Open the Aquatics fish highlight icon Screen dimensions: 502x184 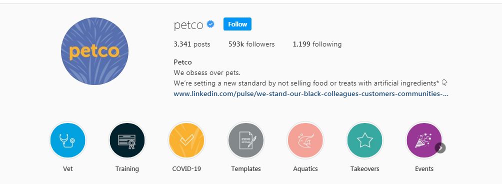(305, 140)
